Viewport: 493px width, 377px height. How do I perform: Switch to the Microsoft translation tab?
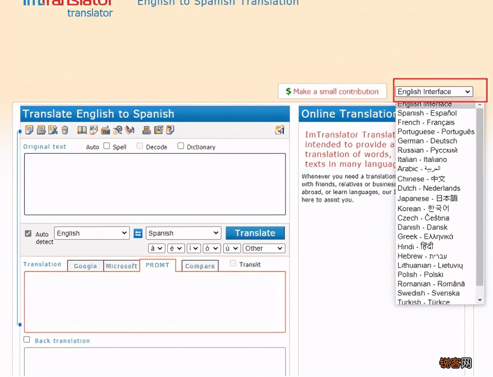(121, 266)
